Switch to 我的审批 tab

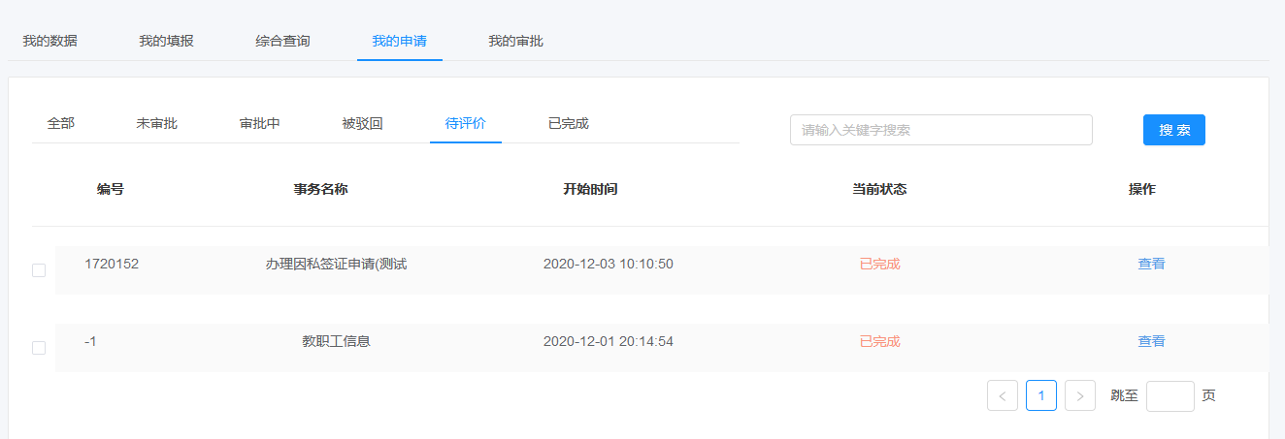pos(516,41)
